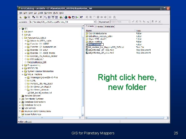The width and height of the screenshot is (186, 139).
Task: Select the LibyaMontes_1M_v92.mxd map document
Action: [101, 50]
